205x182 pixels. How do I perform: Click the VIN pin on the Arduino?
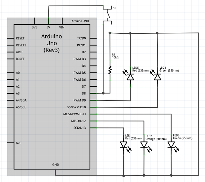pyautogui.click(x=62, y=21)
